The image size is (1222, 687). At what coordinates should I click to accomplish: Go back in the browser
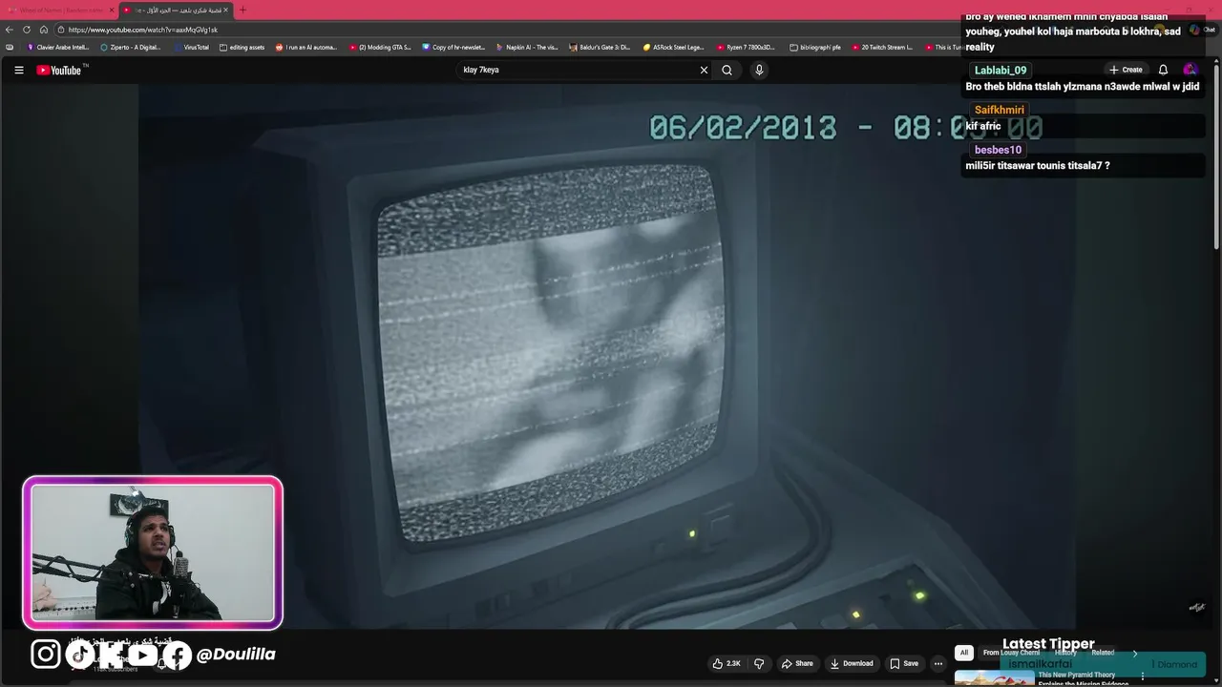click(10, 30)
